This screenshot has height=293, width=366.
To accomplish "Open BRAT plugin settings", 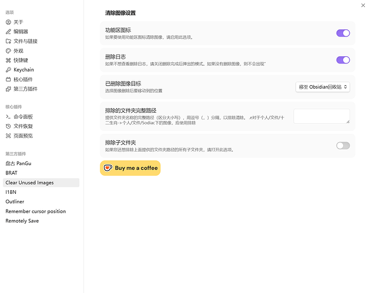I will tap(41, 173).
